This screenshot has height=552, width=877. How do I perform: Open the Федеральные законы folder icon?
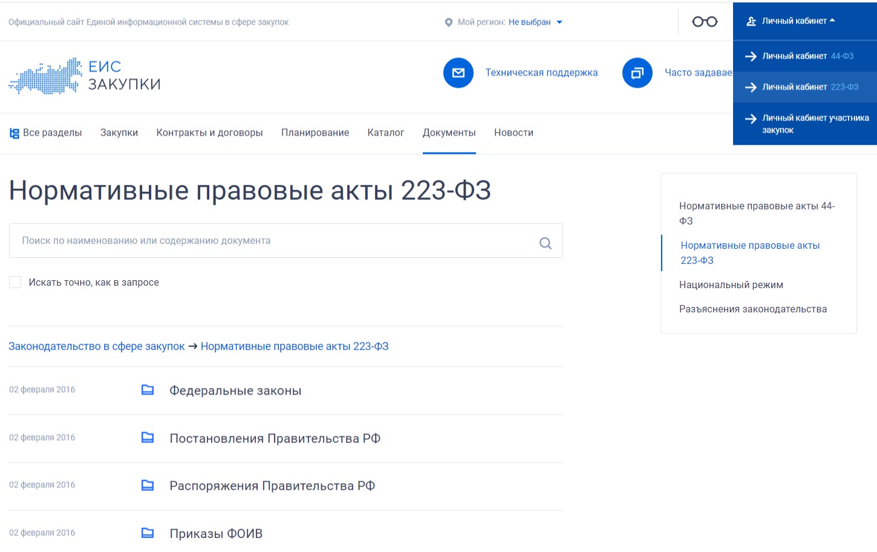click(148, 390)
